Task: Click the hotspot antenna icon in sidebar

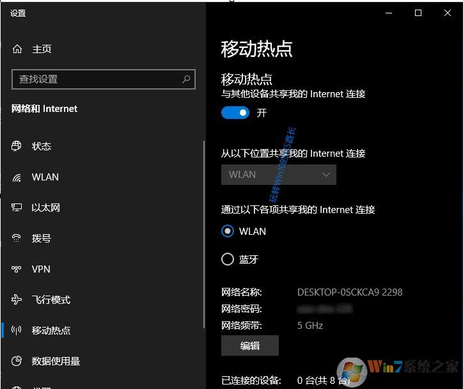Action: (17, 330)
